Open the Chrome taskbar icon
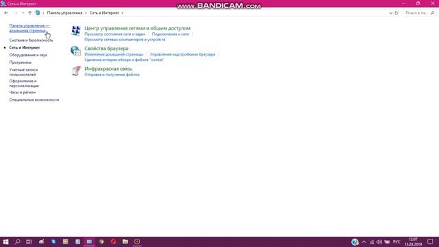The height and width of the screenshot is (247, 439). [x=102, y=242]
